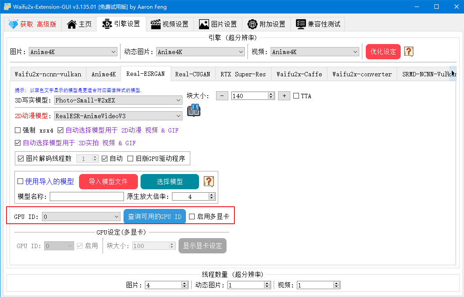Open help icon beside 选择模型 button
Viewport: 464px width, 297px height.
coord(209,181)
